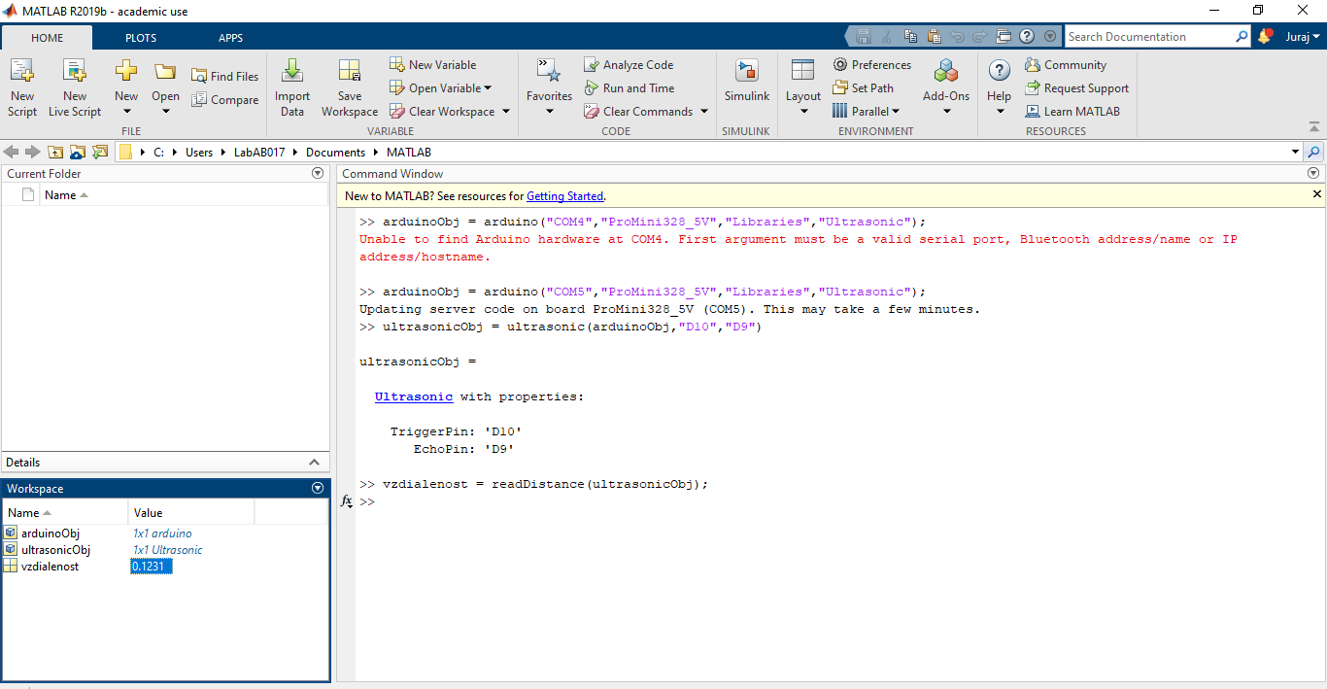The width and height of the screenshot is (1327, 689).
Task: Click the Ultrasonic class link
Action: (x=414, y=396)
